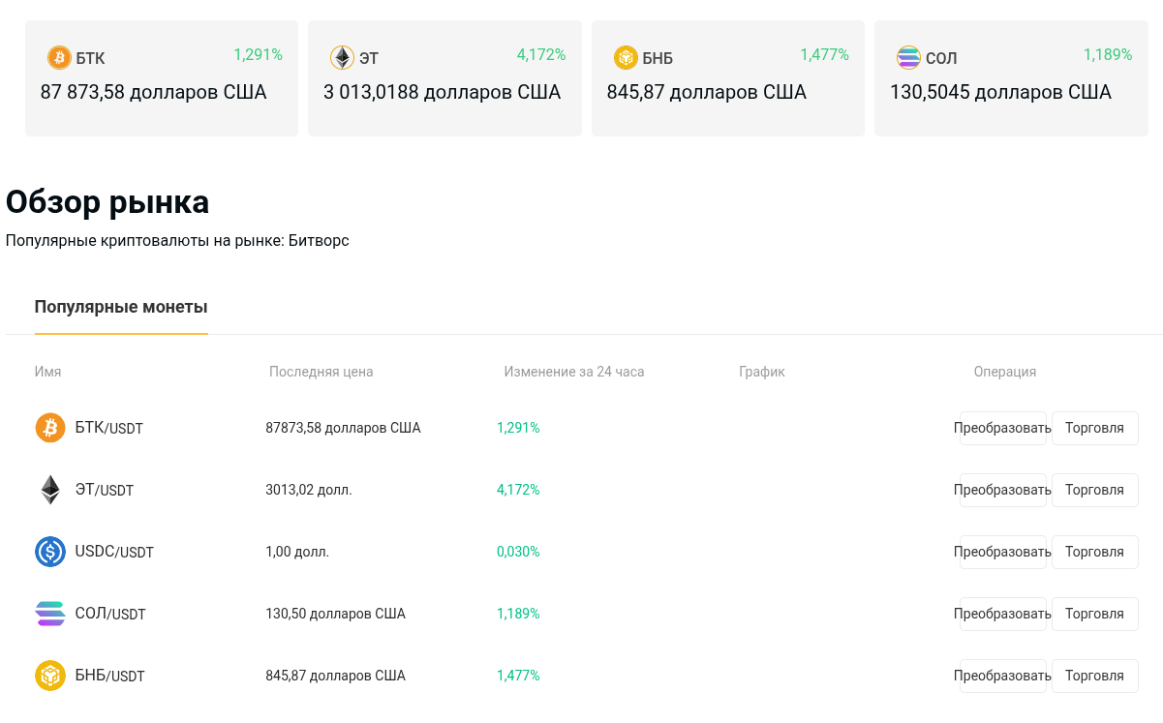Click the Solana icon in the top СОЛ card
This screenshot has height=723, width=1163.
(x=908, y=58)
